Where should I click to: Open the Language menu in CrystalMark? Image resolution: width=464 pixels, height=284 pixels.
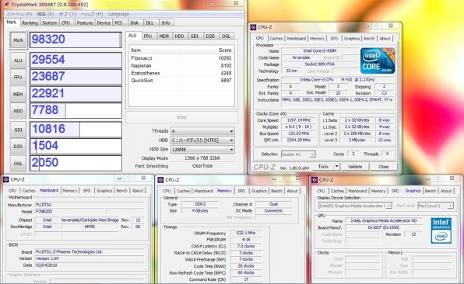point(118,14)
